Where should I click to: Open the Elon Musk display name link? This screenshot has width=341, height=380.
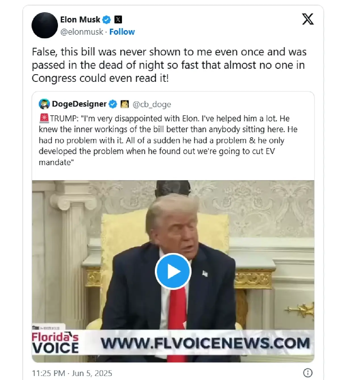pyautogui.click(x=80, y=20)
